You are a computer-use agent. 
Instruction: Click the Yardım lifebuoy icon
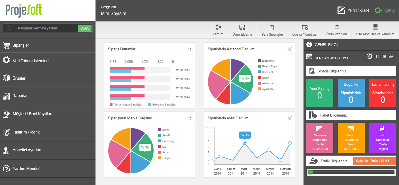[218, 27]
